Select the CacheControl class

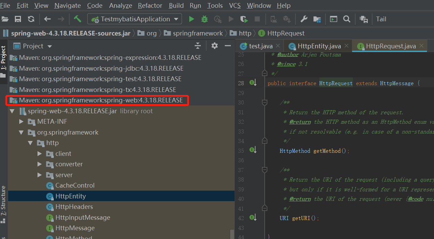[x=121, y=185]
